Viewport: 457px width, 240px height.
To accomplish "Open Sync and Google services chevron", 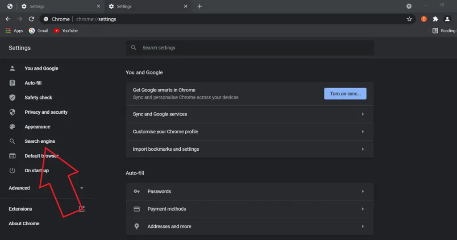I will pyautogui.click(x=363, y=114).
